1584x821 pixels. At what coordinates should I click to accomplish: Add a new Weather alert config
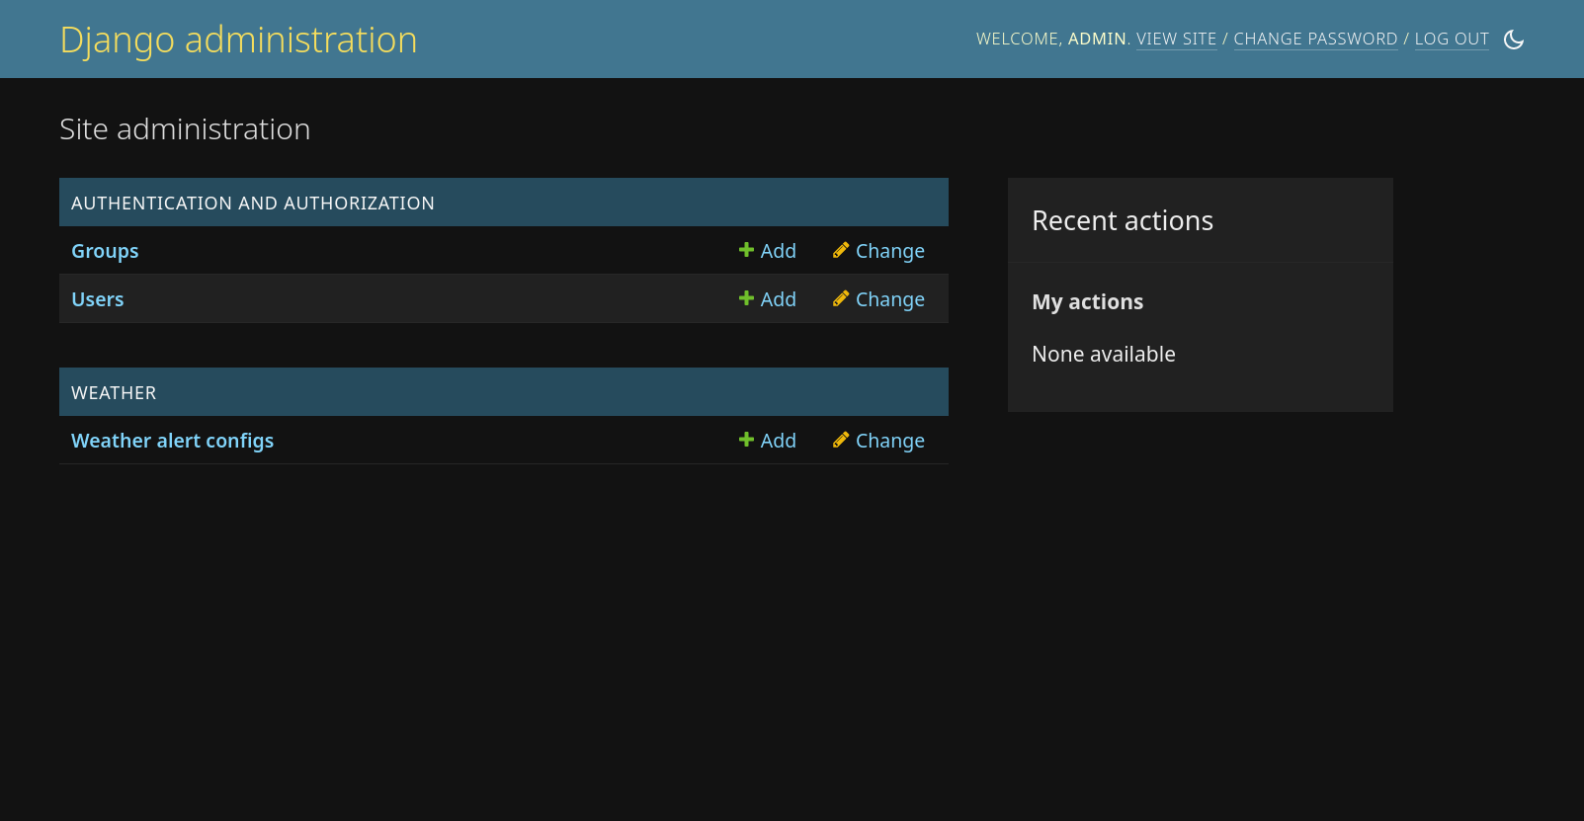point(768,441)
